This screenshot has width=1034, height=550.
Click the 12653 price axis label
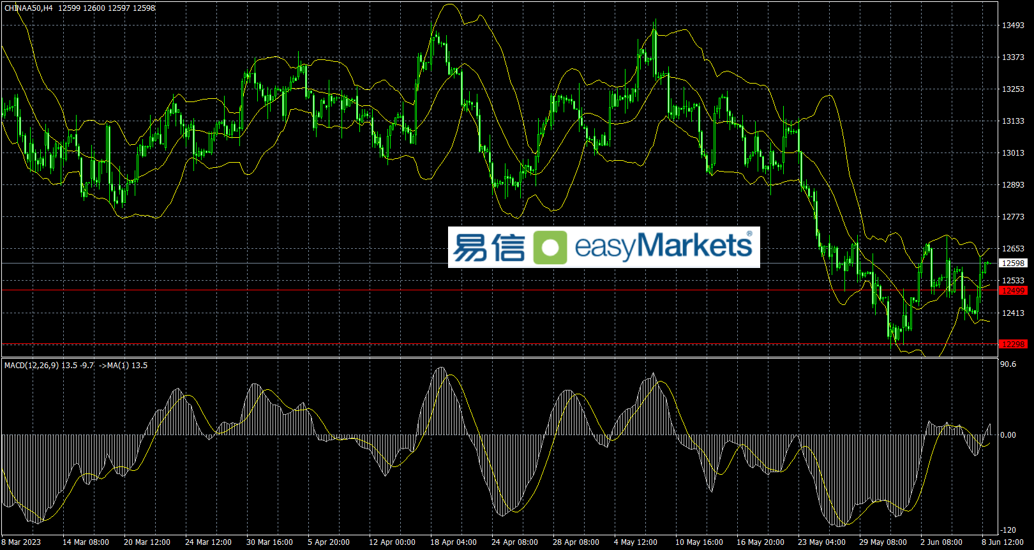tap(1013, 249)
